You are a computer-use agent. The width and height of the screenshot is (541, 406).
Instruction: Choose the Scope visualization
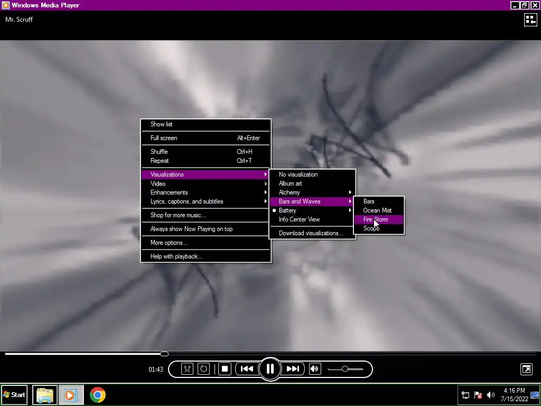(379, 228)
